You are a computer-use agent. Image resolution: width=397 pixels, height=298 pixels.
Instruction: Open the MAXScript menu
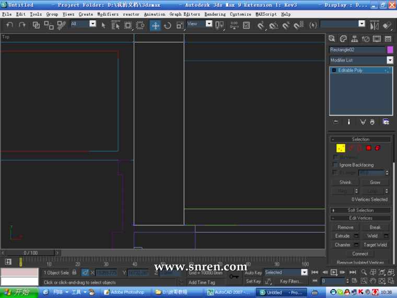point(266,14)
